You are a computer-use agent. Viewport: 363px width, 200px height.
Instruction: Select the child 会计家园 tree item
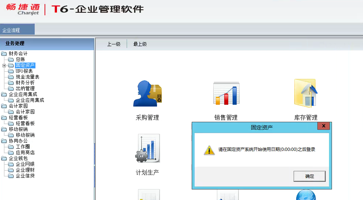[25, 112]
